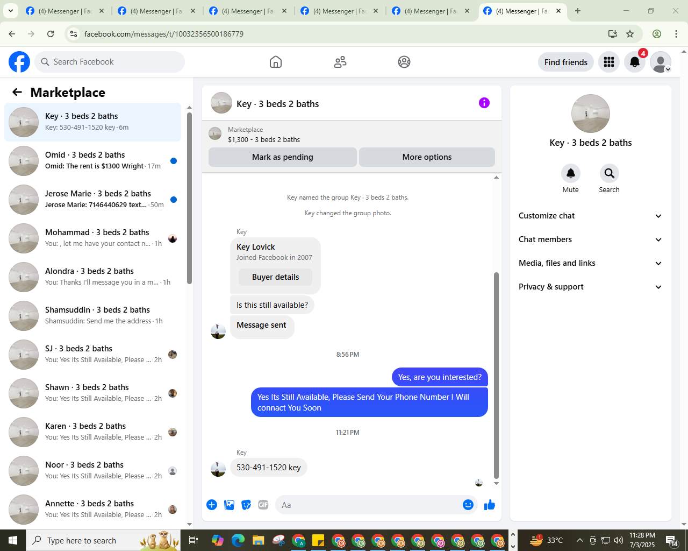688x551 pixels.
Task: Expand Media, files and links section
Action: click(x=590, y=263)
